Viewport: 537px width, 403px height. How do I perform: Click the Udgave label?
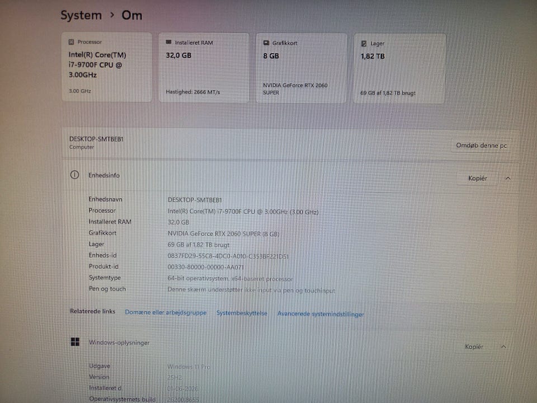100,365
